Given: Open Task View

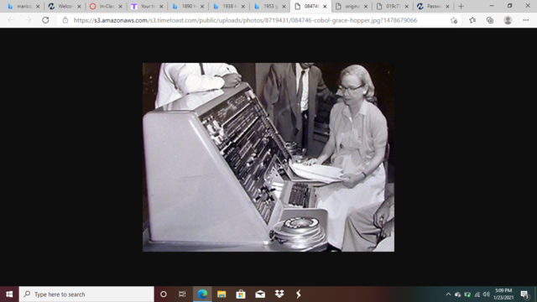Looking at the screenshot, I should click(182, 294).
